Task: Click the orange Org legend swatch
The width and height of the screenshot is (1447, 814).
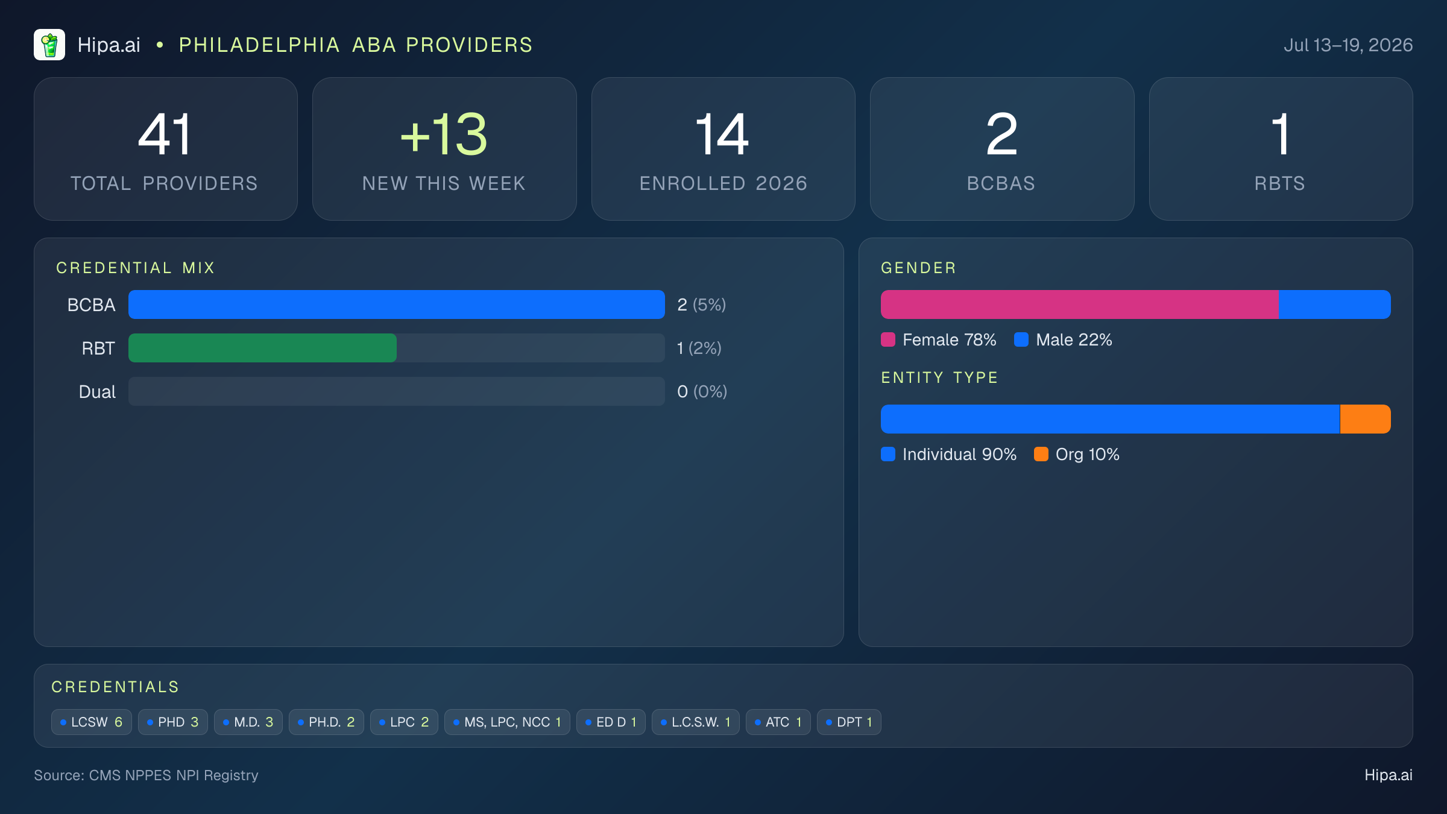Action: click(x=1041, y=454)
